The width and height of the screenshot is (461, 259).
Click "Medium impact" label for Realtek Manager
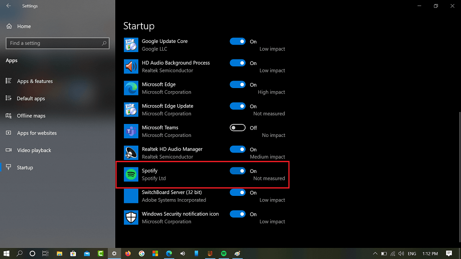(x=267, y=157)
